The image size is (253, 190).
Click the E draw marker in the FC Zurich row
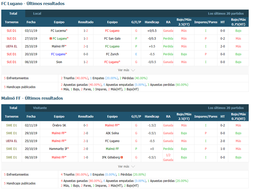tap(136, 54)
